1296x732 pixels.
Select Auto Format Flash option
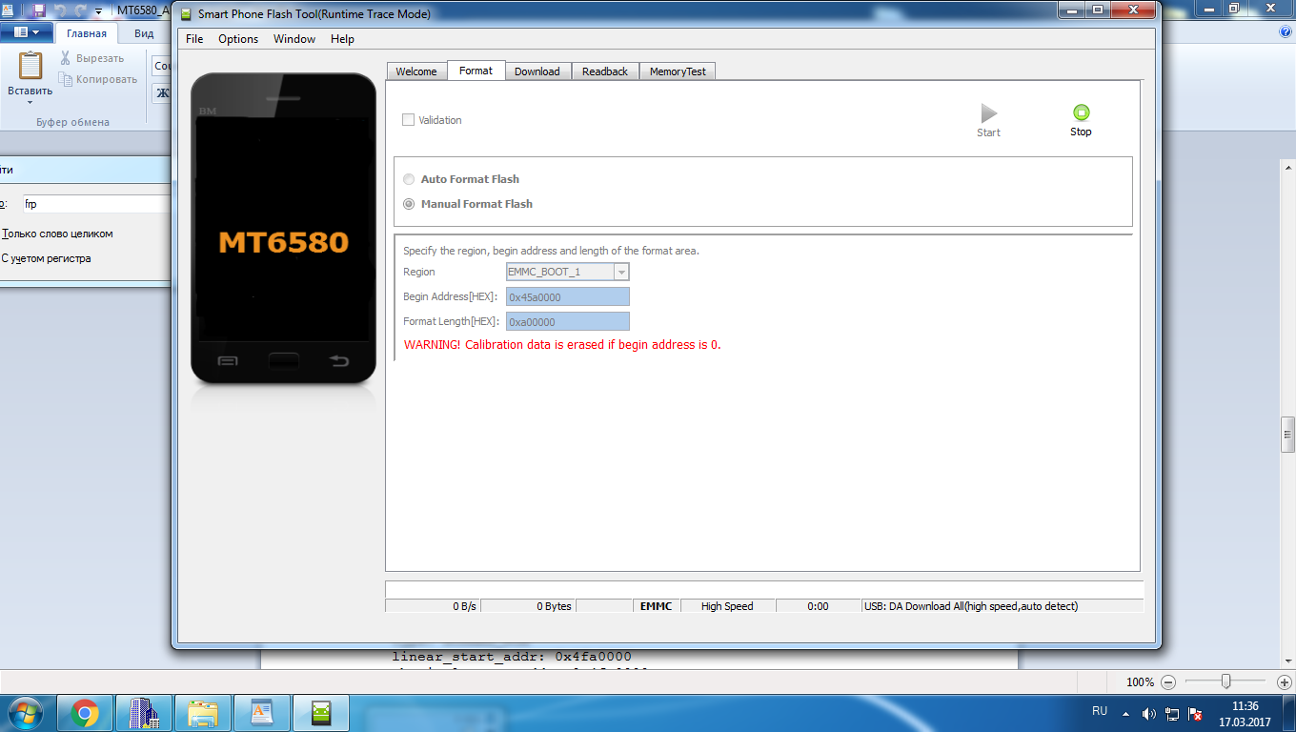pos(409,179)
